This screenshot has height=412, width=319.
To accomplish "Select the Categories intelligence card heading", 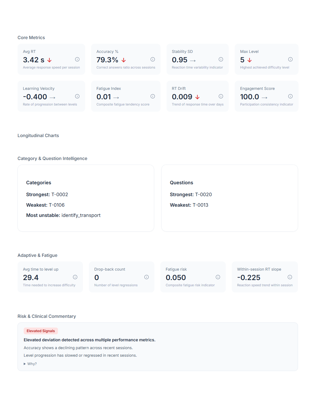I will click(39, 183).
